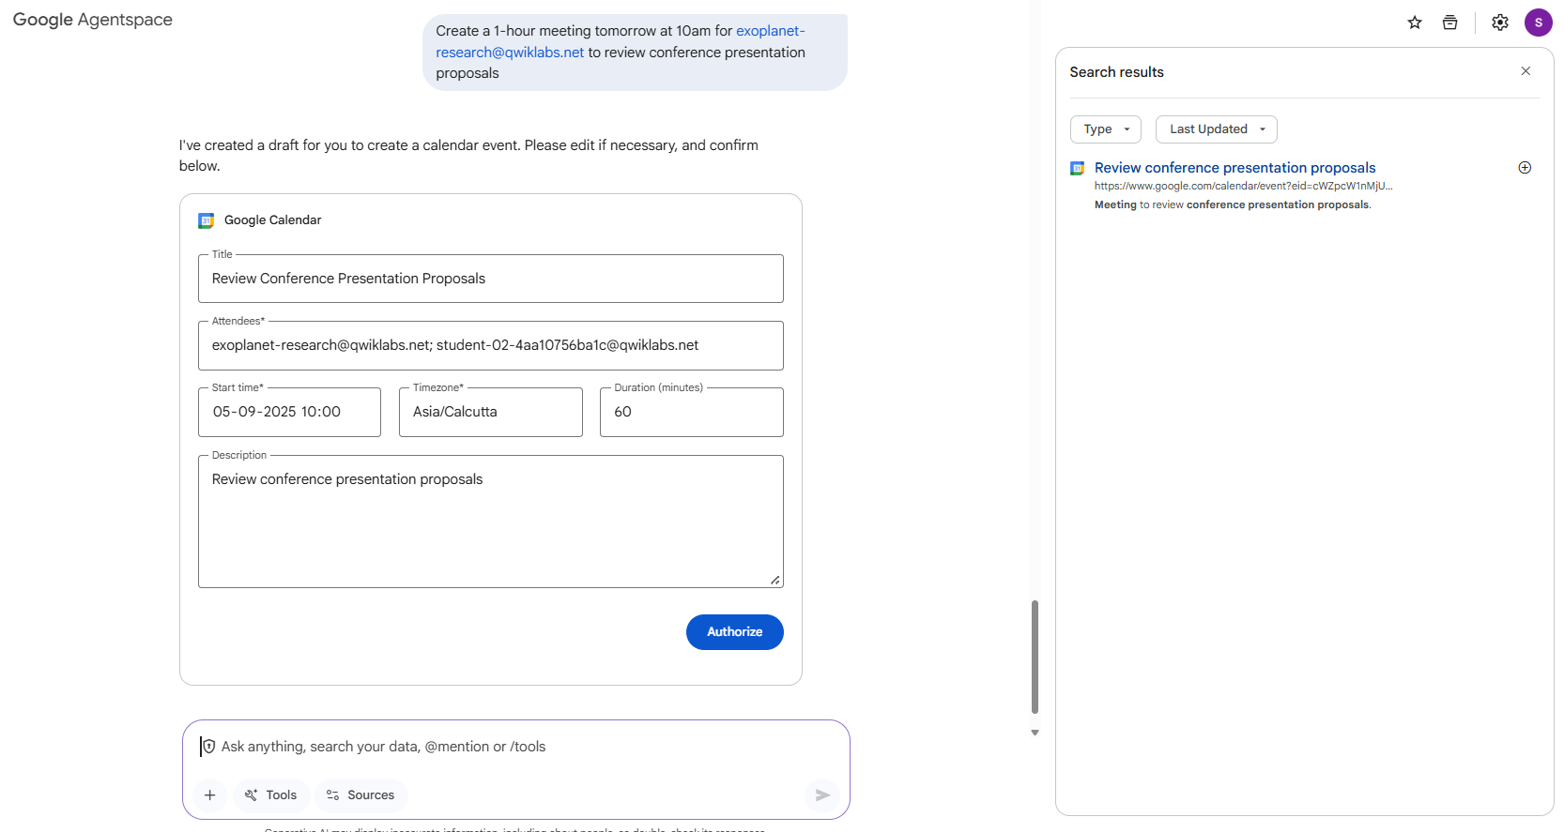Open settings via the gear icon
Viewport: 1564px width, 832px height.
pyautogui.click(x=1500, y=23)
